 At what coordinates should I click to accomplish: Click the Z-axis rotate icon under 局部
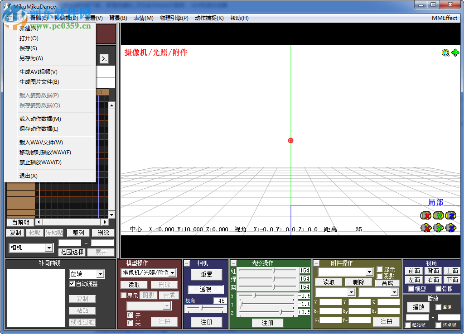(450, 215)
